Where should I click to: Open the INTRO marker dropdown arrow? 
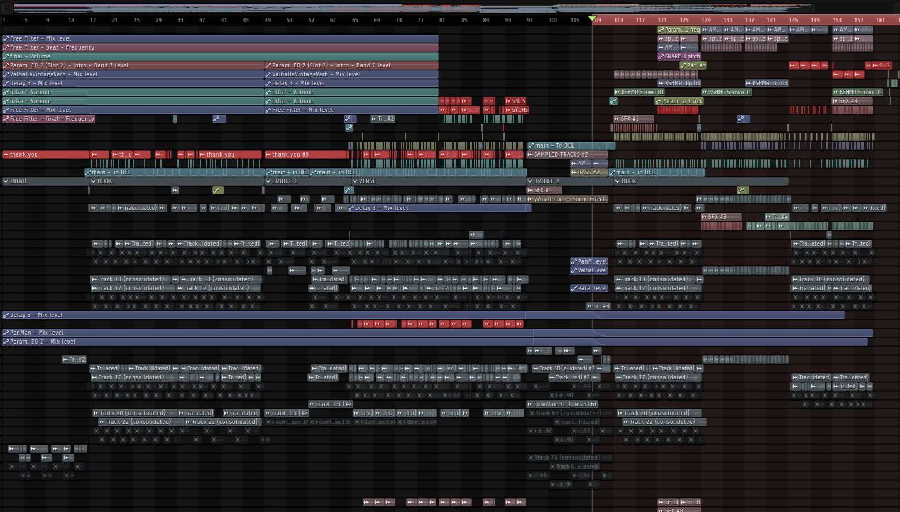(x=6, y=181)
